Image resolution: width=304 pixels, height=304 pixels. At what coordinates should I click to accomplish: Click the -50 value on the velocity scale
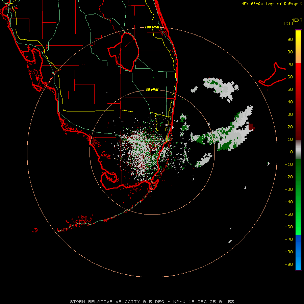289,214
